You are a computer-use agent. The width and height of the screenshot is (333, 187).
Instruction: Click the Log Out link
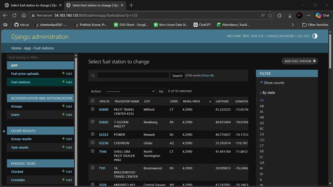tap(303, 36)
